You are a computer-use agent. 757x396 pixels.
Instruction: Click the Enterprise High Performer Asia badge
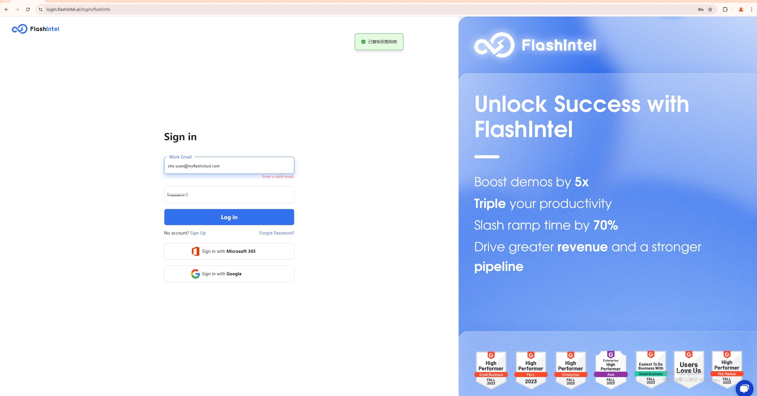point(610,369)
